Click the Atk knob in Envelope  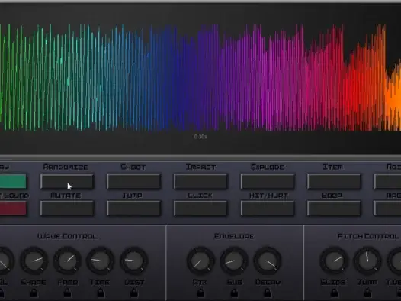click(200, 261)
